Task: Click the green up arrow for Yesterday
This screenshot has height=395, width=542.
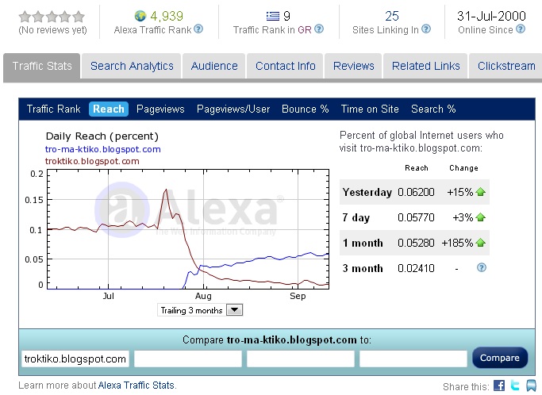Action: (x=480, y=192)
